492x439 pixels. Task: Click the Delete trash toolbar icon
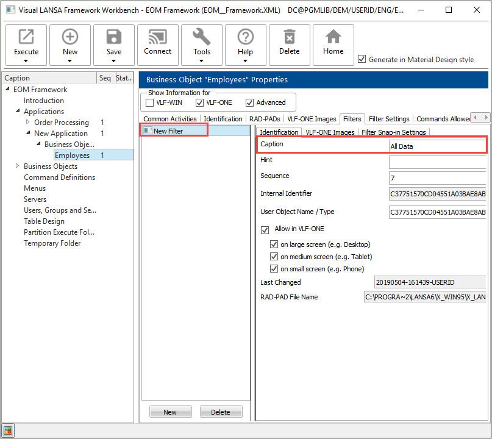(290, 37)
